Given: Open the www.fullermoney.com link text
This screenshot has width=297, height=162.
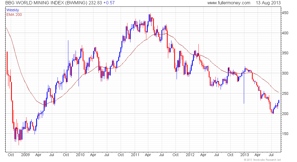Looking at the screenshot, I should point(229,3).
